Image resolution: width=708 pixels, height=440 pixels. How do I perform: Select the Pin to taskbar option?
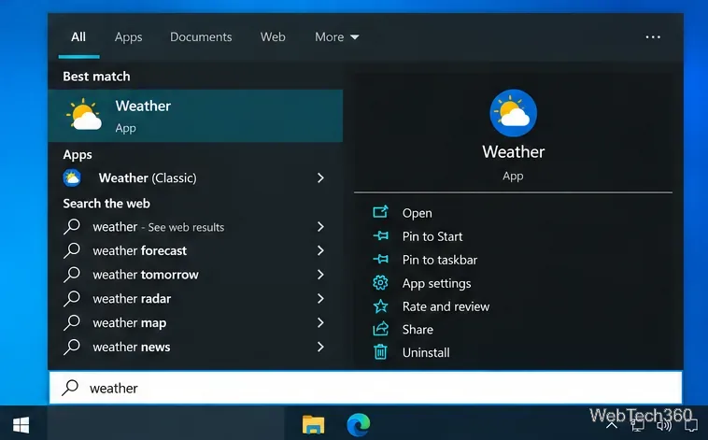439,260
